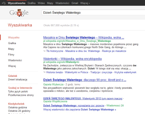Open Walentynki – Wikipedia, wolna encyklopedia result
145x114 pixels.
tap(72, 59)
